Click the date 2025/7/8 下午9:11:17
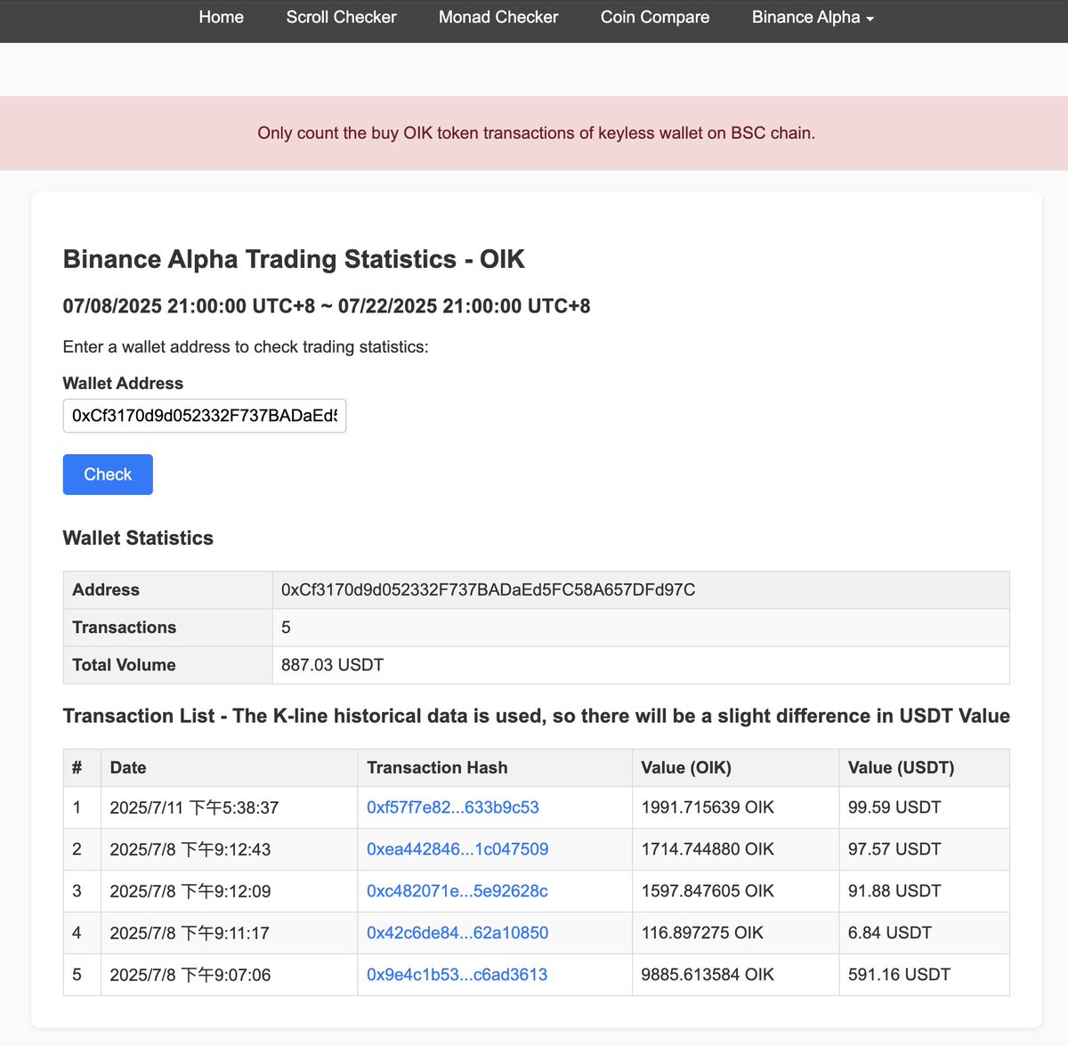1068x1046 pixels. (190, 933)
